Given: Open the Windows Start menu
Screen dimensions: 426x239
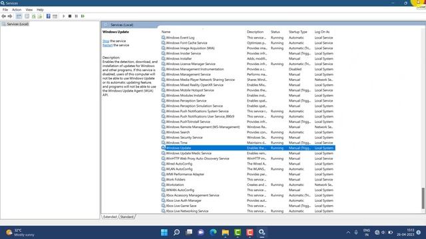Looking at the screenshot, I should 164,232.
